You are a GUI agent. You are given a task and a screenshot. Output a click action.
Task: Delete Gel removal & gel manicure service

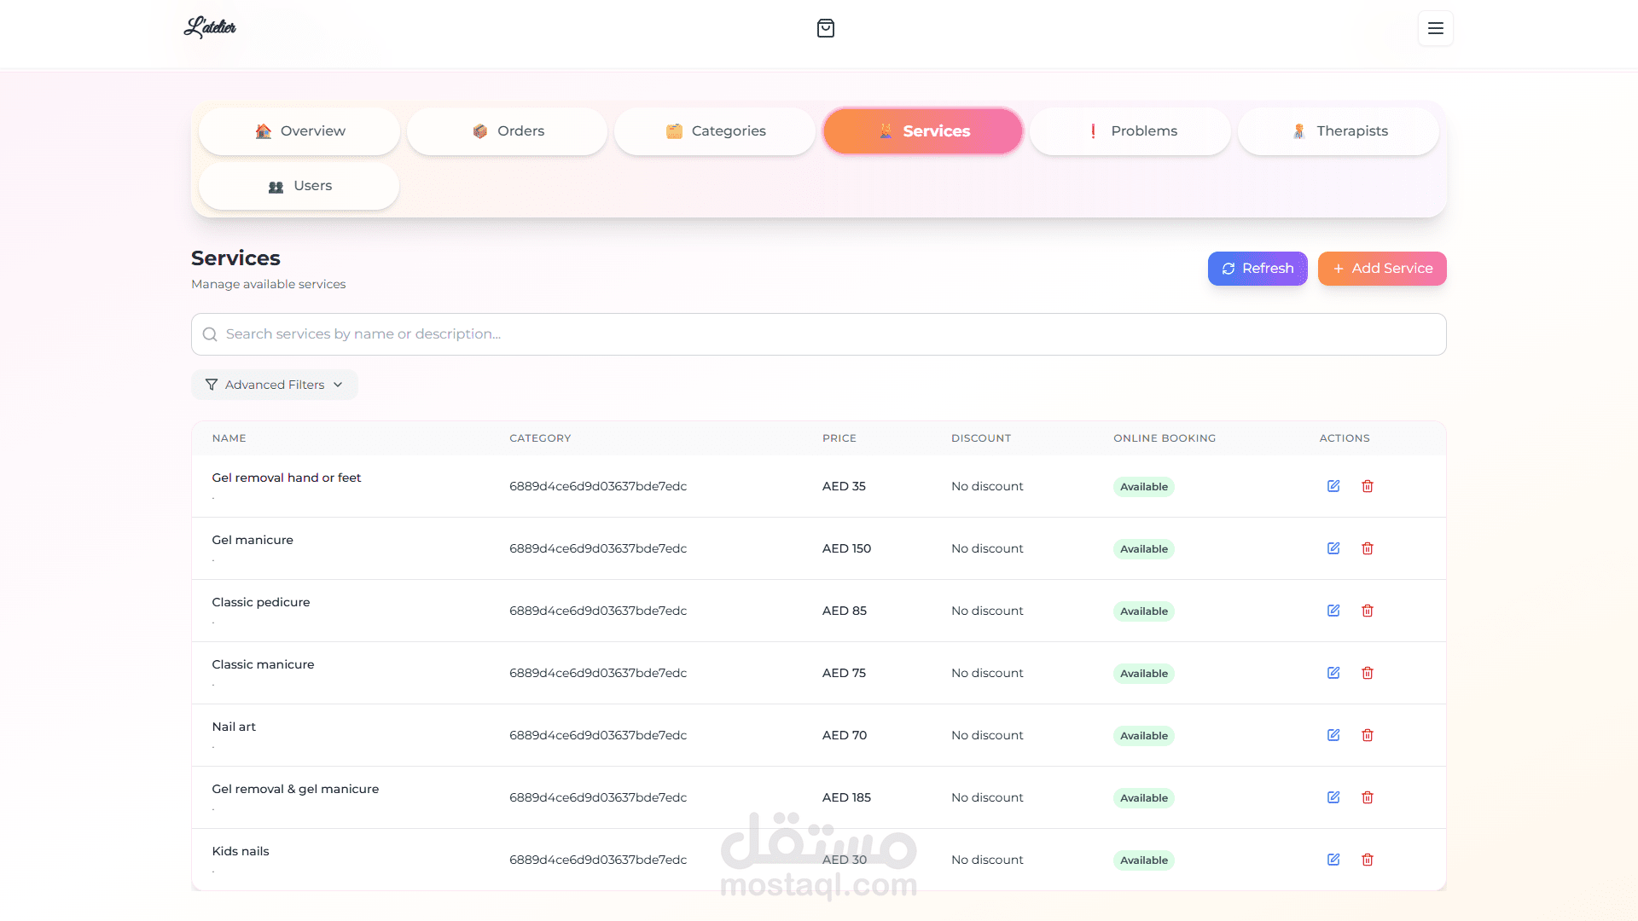click(x=1368, y=797)
